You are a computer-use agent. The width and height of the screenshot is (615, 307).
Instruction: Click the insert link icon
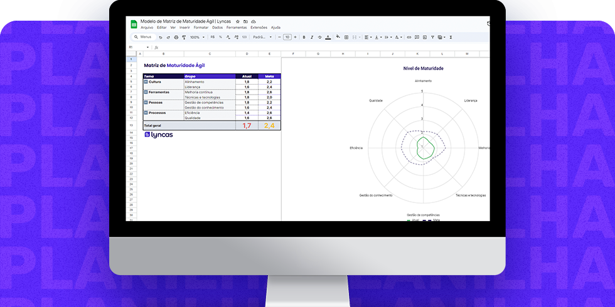click(409, 38)
